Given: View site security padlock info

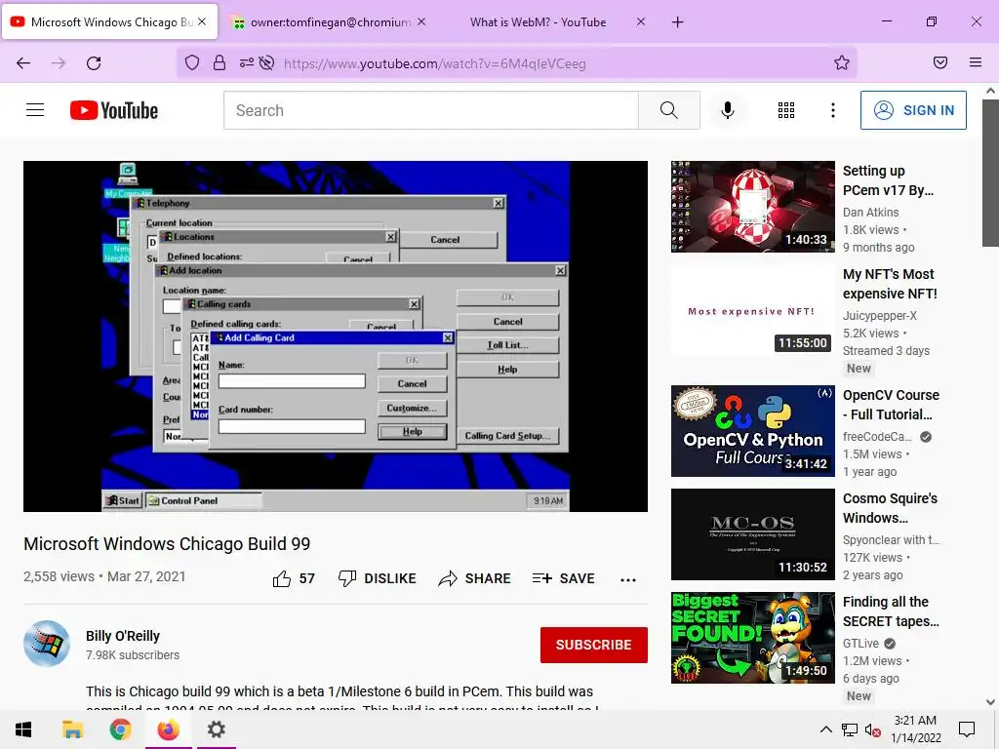Looking at the screenshot, I should pyautogui.click(x=220, y=62).
